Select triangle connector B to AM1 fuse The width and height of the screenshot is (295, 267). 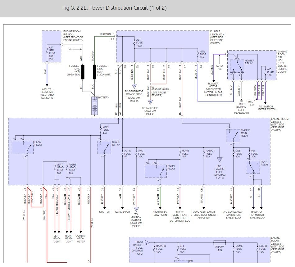150,102
